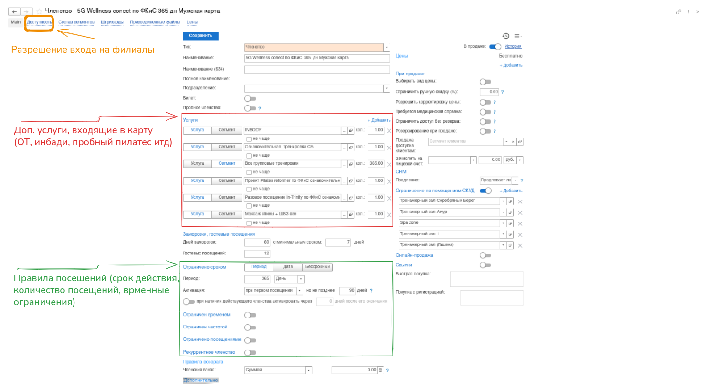Click the back navigation arrow

14,11
